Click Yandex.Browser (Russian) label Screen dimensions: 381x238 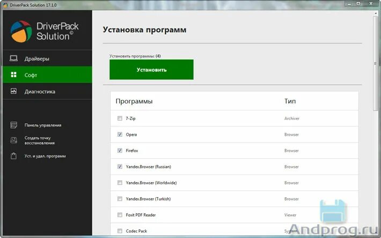tap(149, 167)
